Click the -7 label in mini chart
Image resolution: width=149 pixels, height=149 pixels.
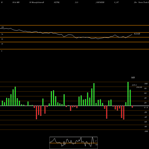tap(96, 141)
